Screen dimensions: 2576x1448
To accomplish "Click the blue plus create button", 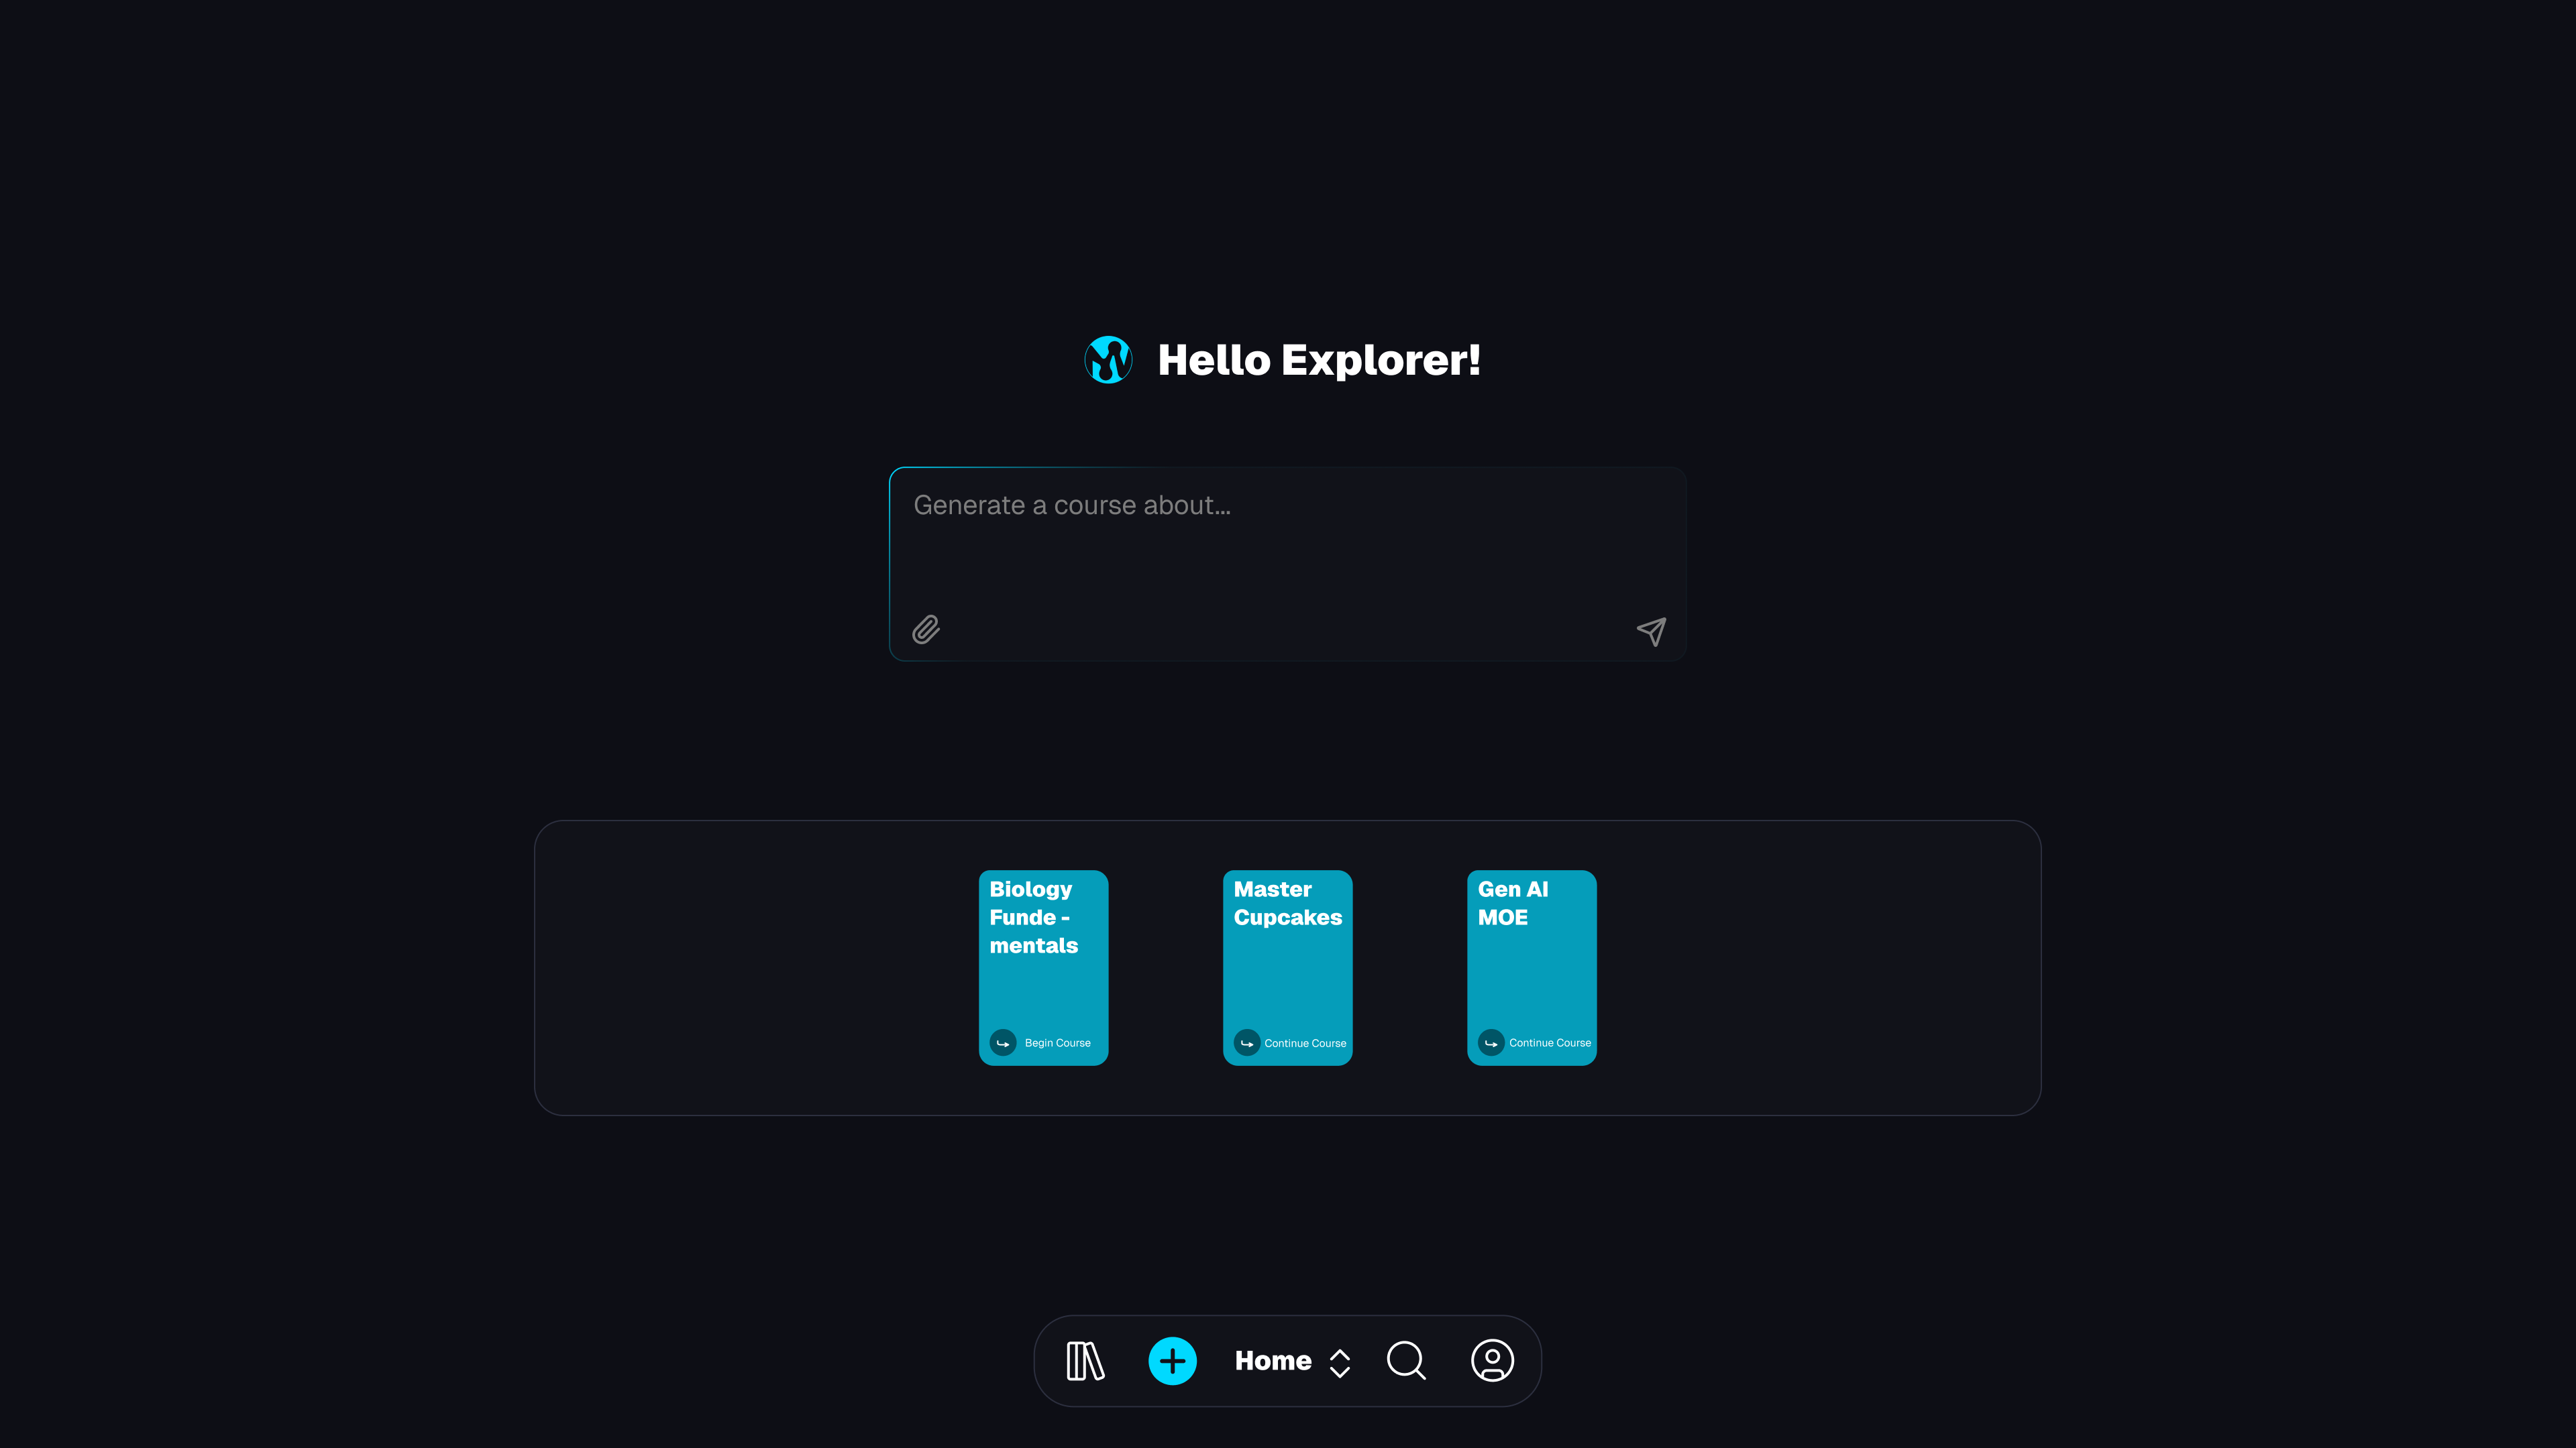I will coord(1172,1361).
